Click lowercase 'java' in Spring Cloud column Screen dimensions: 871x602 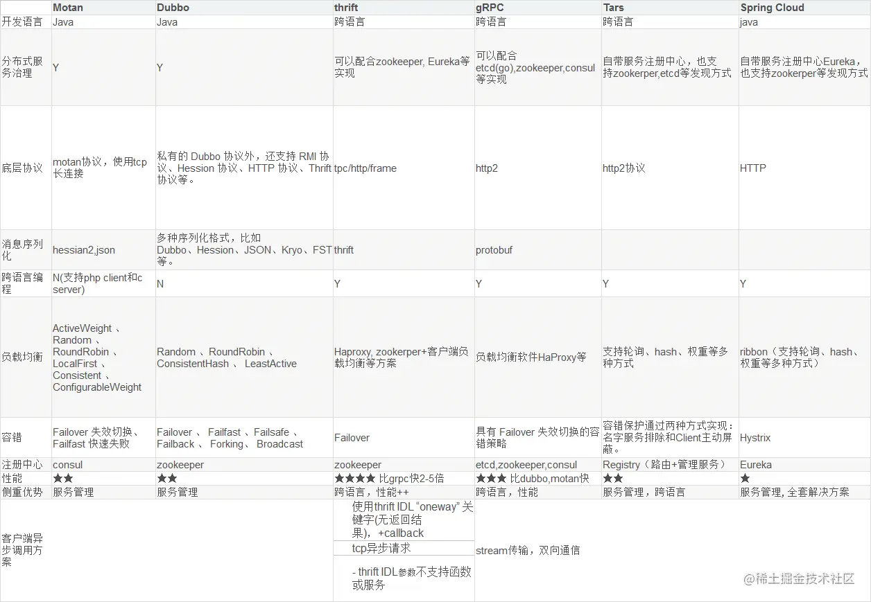(749, 21)
